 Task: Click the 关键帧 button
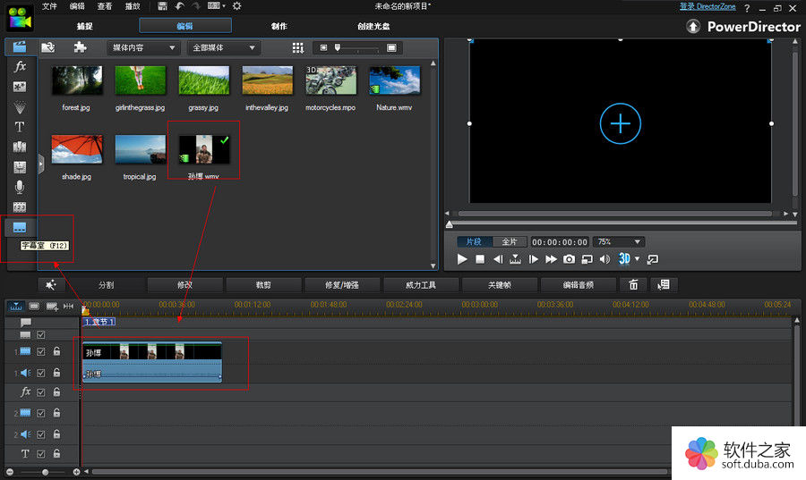pyautogui.click(x=499, y=284)
